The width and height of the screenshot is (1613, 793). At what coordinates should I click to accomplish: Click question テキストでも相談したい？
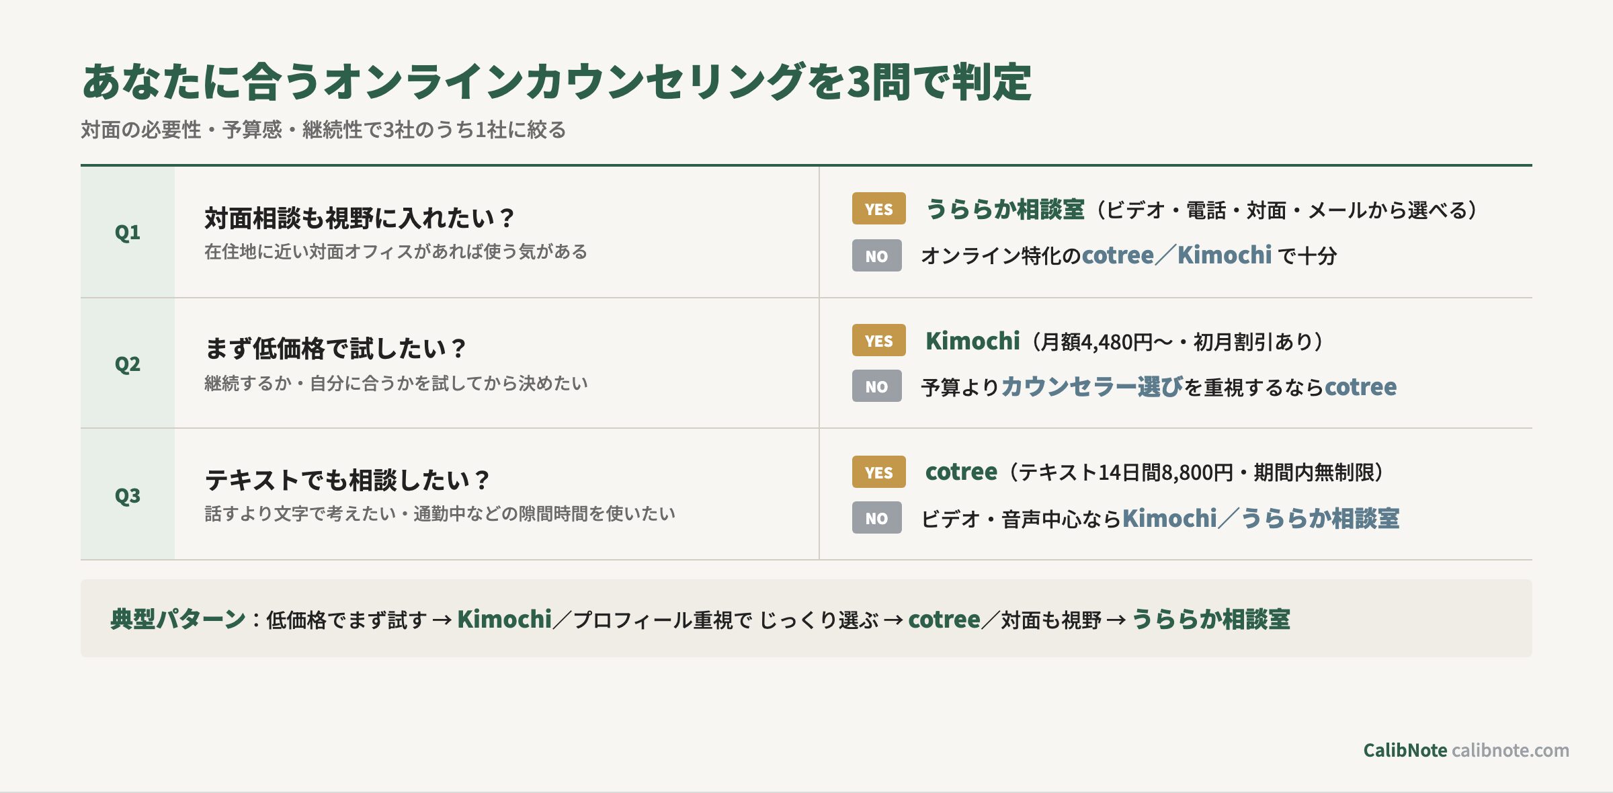(x=347, y=480)
